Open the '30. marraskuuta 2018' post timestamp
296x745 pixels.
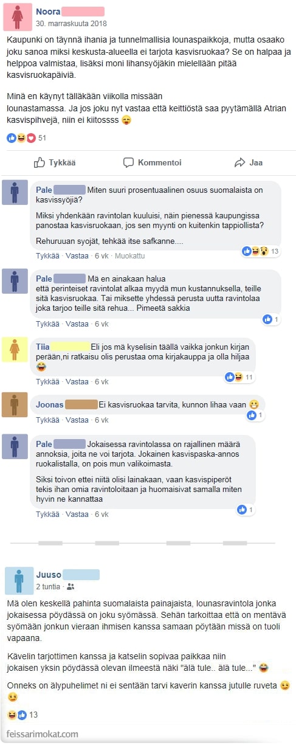point(71,24)
